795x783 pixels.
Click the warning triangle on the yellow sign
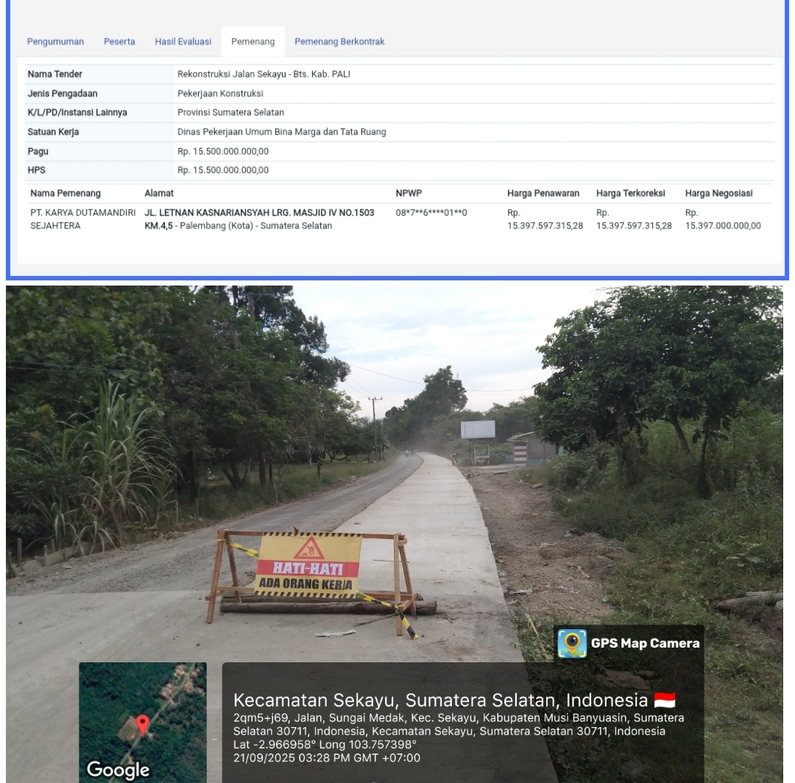pos(308,548)
